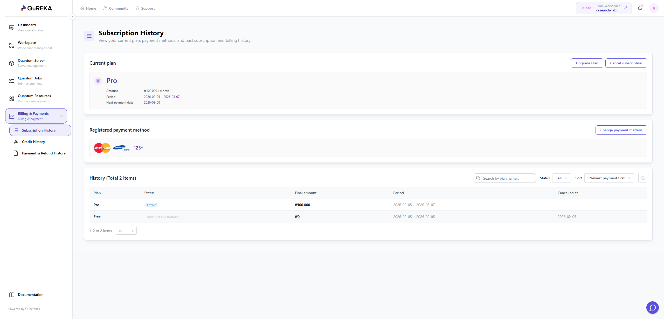Click the Dashboard monitor icon
This screenshot has height=319, width=664.
click(x=12, y=28)
